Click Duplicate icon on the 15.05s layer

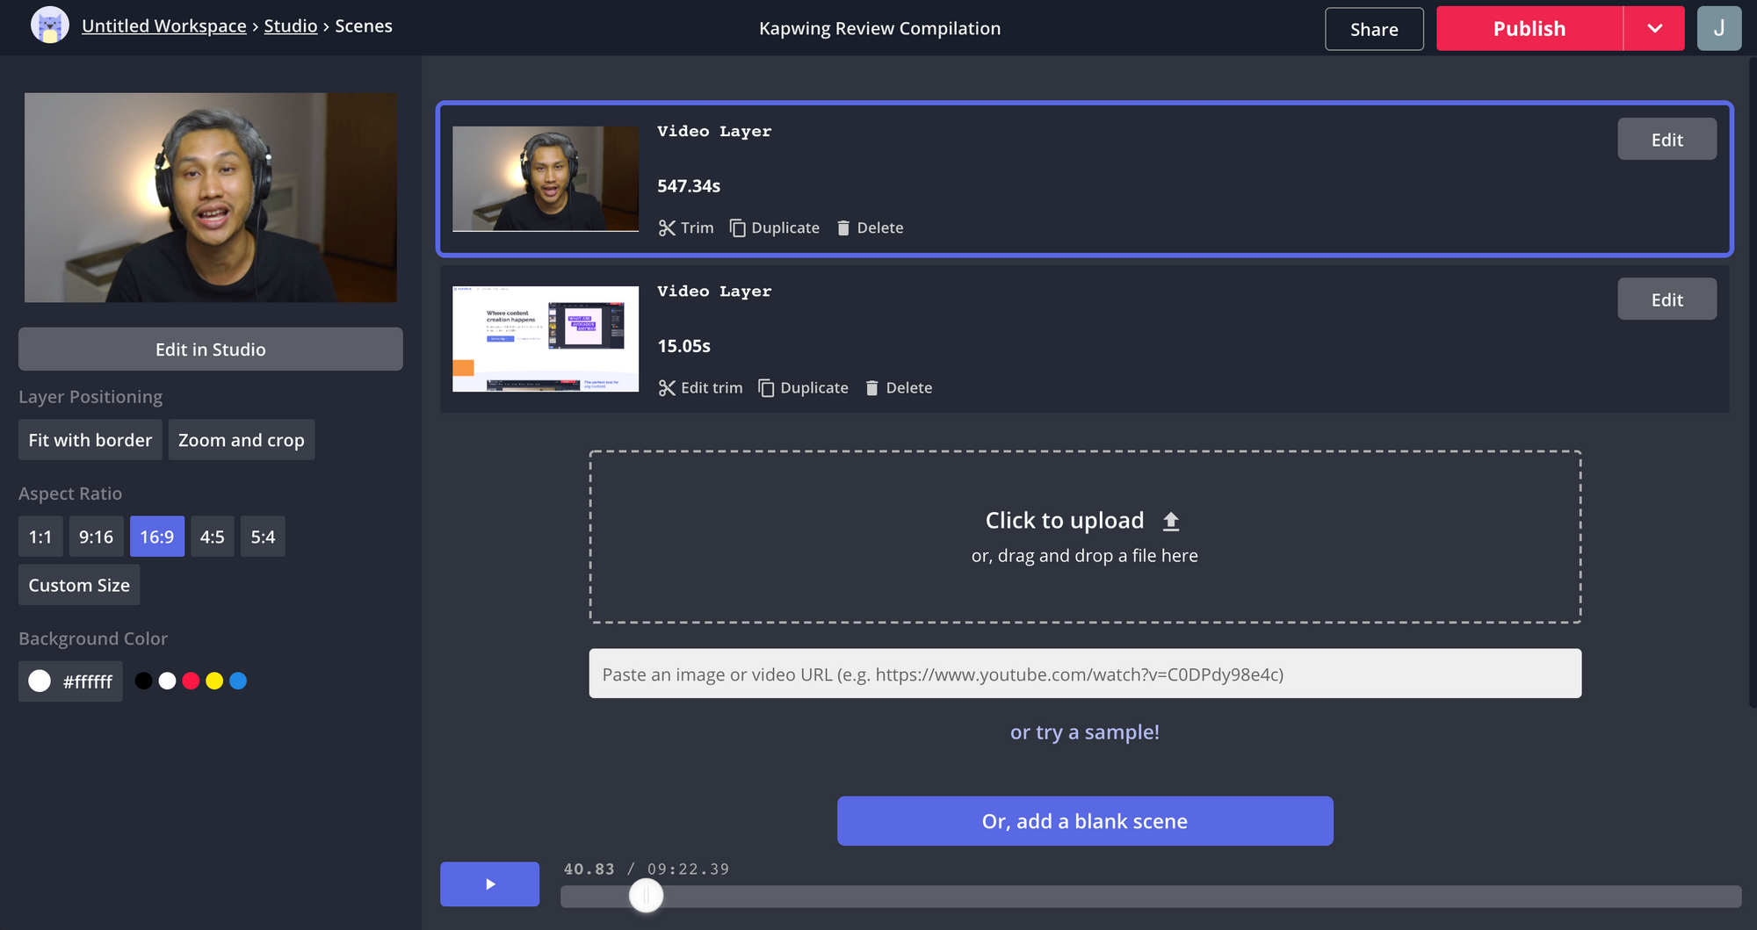tap(766, 388)
